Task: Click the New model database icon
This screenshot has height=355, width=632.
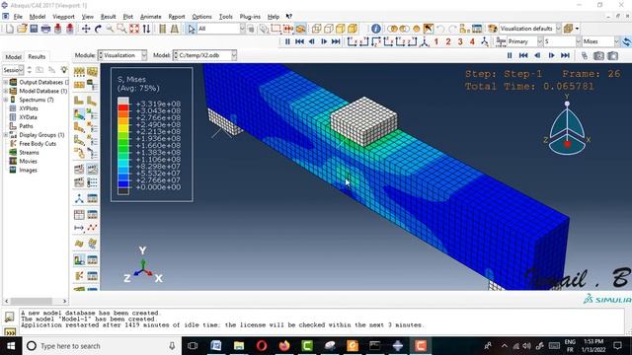Action: 10,29
